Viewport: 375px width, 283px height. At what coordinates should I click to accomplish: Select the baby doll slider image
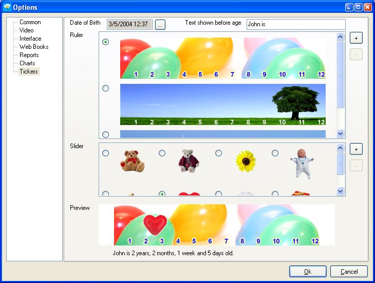[x=302, y=164]
